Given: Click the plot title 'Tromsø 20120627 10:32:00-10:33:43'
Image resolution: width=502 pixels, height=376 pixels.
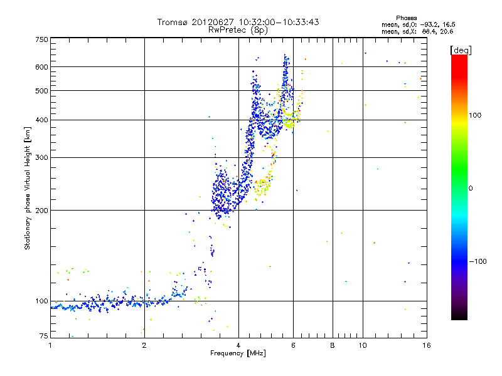Looking at the screenshot, I should [238, 22].
